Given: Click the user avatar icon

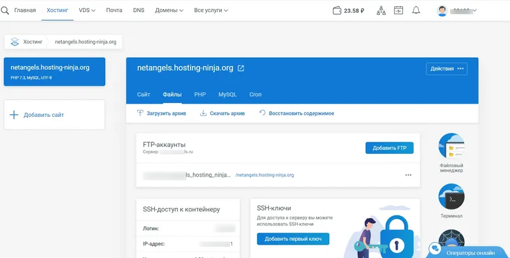Looking at the screenshot, I should tap(442, 11).
